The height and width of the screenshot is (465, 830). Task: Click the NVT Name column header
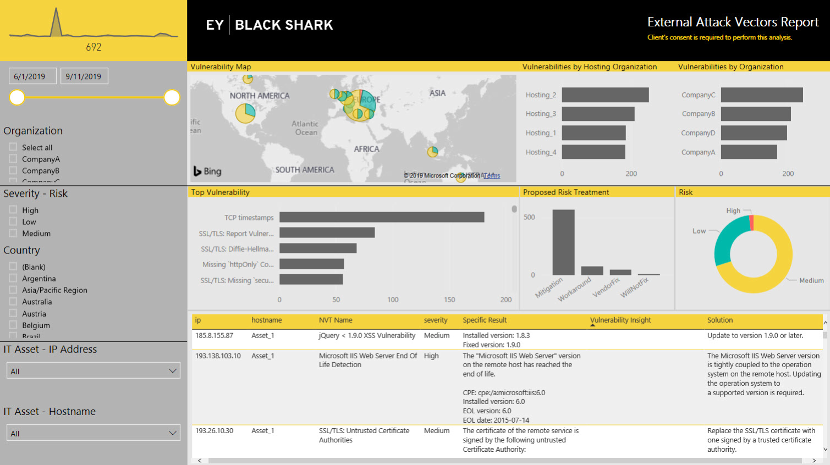[336, 320]
